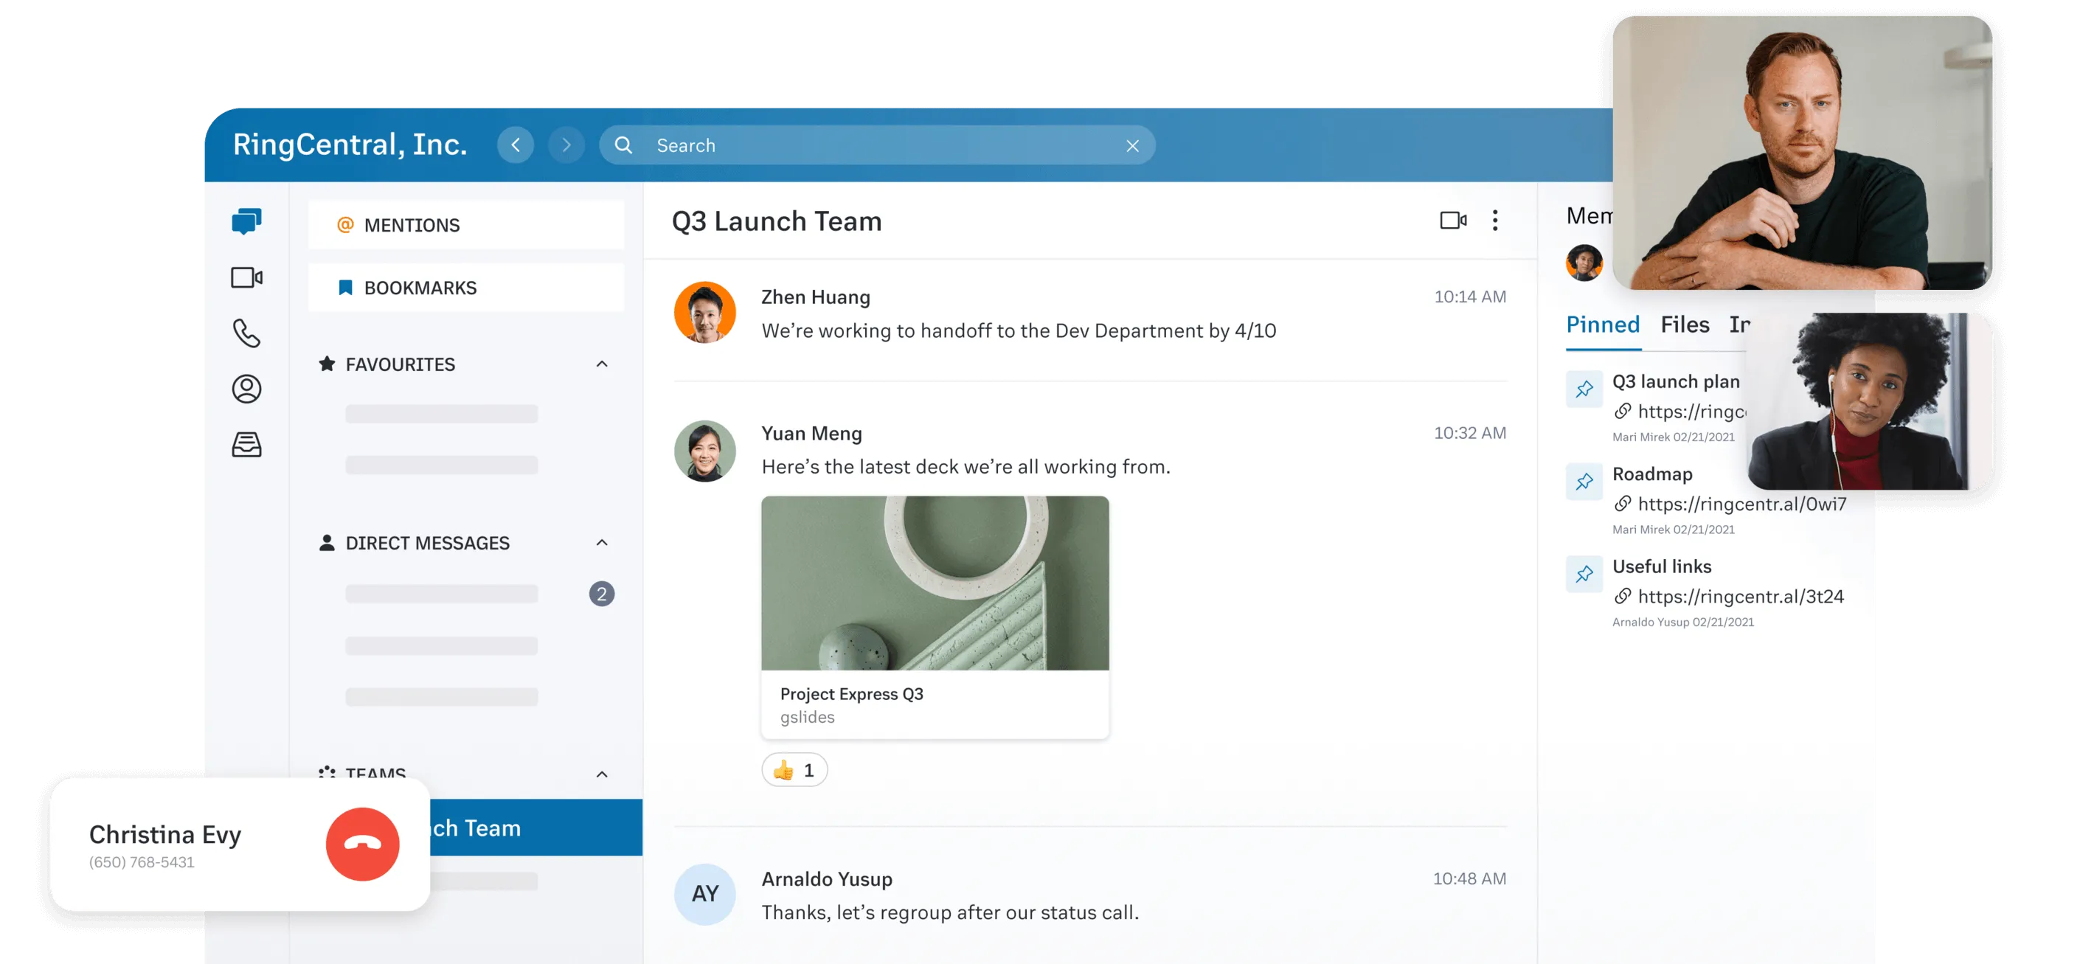The image size is (2080, 964).
Task: Click the video call icon in Q3 Launch Team header
Action: (x=1452, y=220)
